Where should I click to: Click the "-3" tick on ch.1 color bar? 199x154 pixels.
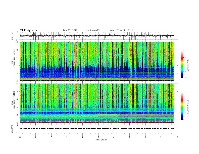185,51
